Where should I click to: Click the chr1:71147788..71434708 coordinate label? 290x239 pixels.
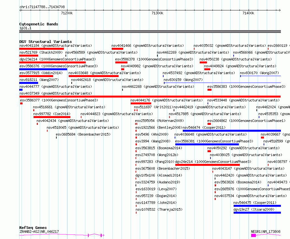click(42, 7)
